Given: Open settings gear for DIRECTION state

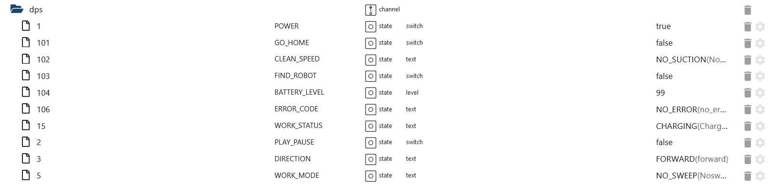Looking at the screenshot, I should tap(761, 159).
